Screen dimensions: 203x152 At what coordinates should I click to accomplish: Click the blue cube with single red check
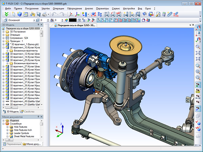198,123
